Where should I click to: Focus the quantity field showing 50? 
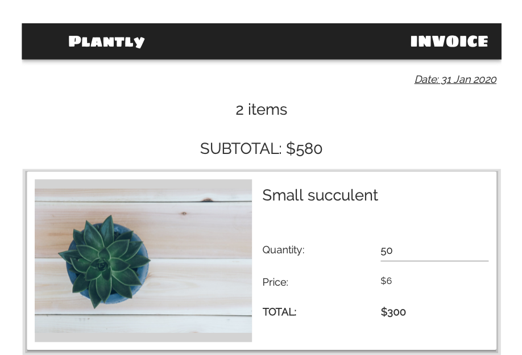pos(434,250)
